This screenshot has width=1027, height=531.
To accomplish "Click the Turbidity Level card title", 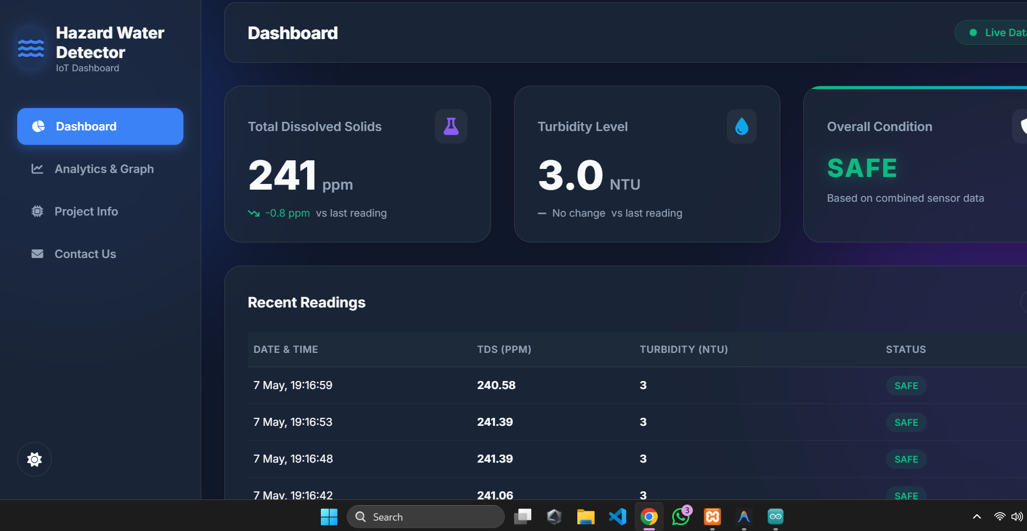I will tap(583, 126).
